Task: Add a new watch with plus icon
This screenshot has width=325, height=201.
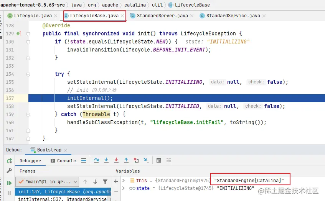Action: click(116, 181)
